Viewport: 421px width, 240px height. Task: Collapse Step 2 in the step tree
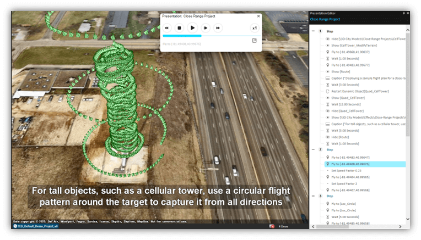313,149
